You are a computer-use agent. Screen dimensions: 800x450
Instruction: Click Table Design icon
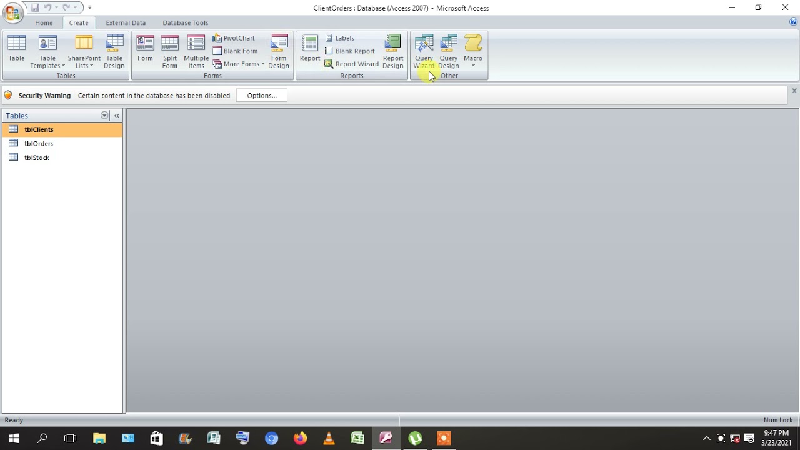[x=114, y=52]
